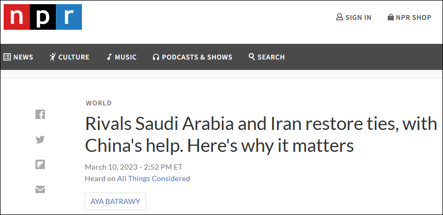Image resolution: width=443 pixels, height=215 pixels.
Task: Click the magnifying glass search icon
Action: 252,57
